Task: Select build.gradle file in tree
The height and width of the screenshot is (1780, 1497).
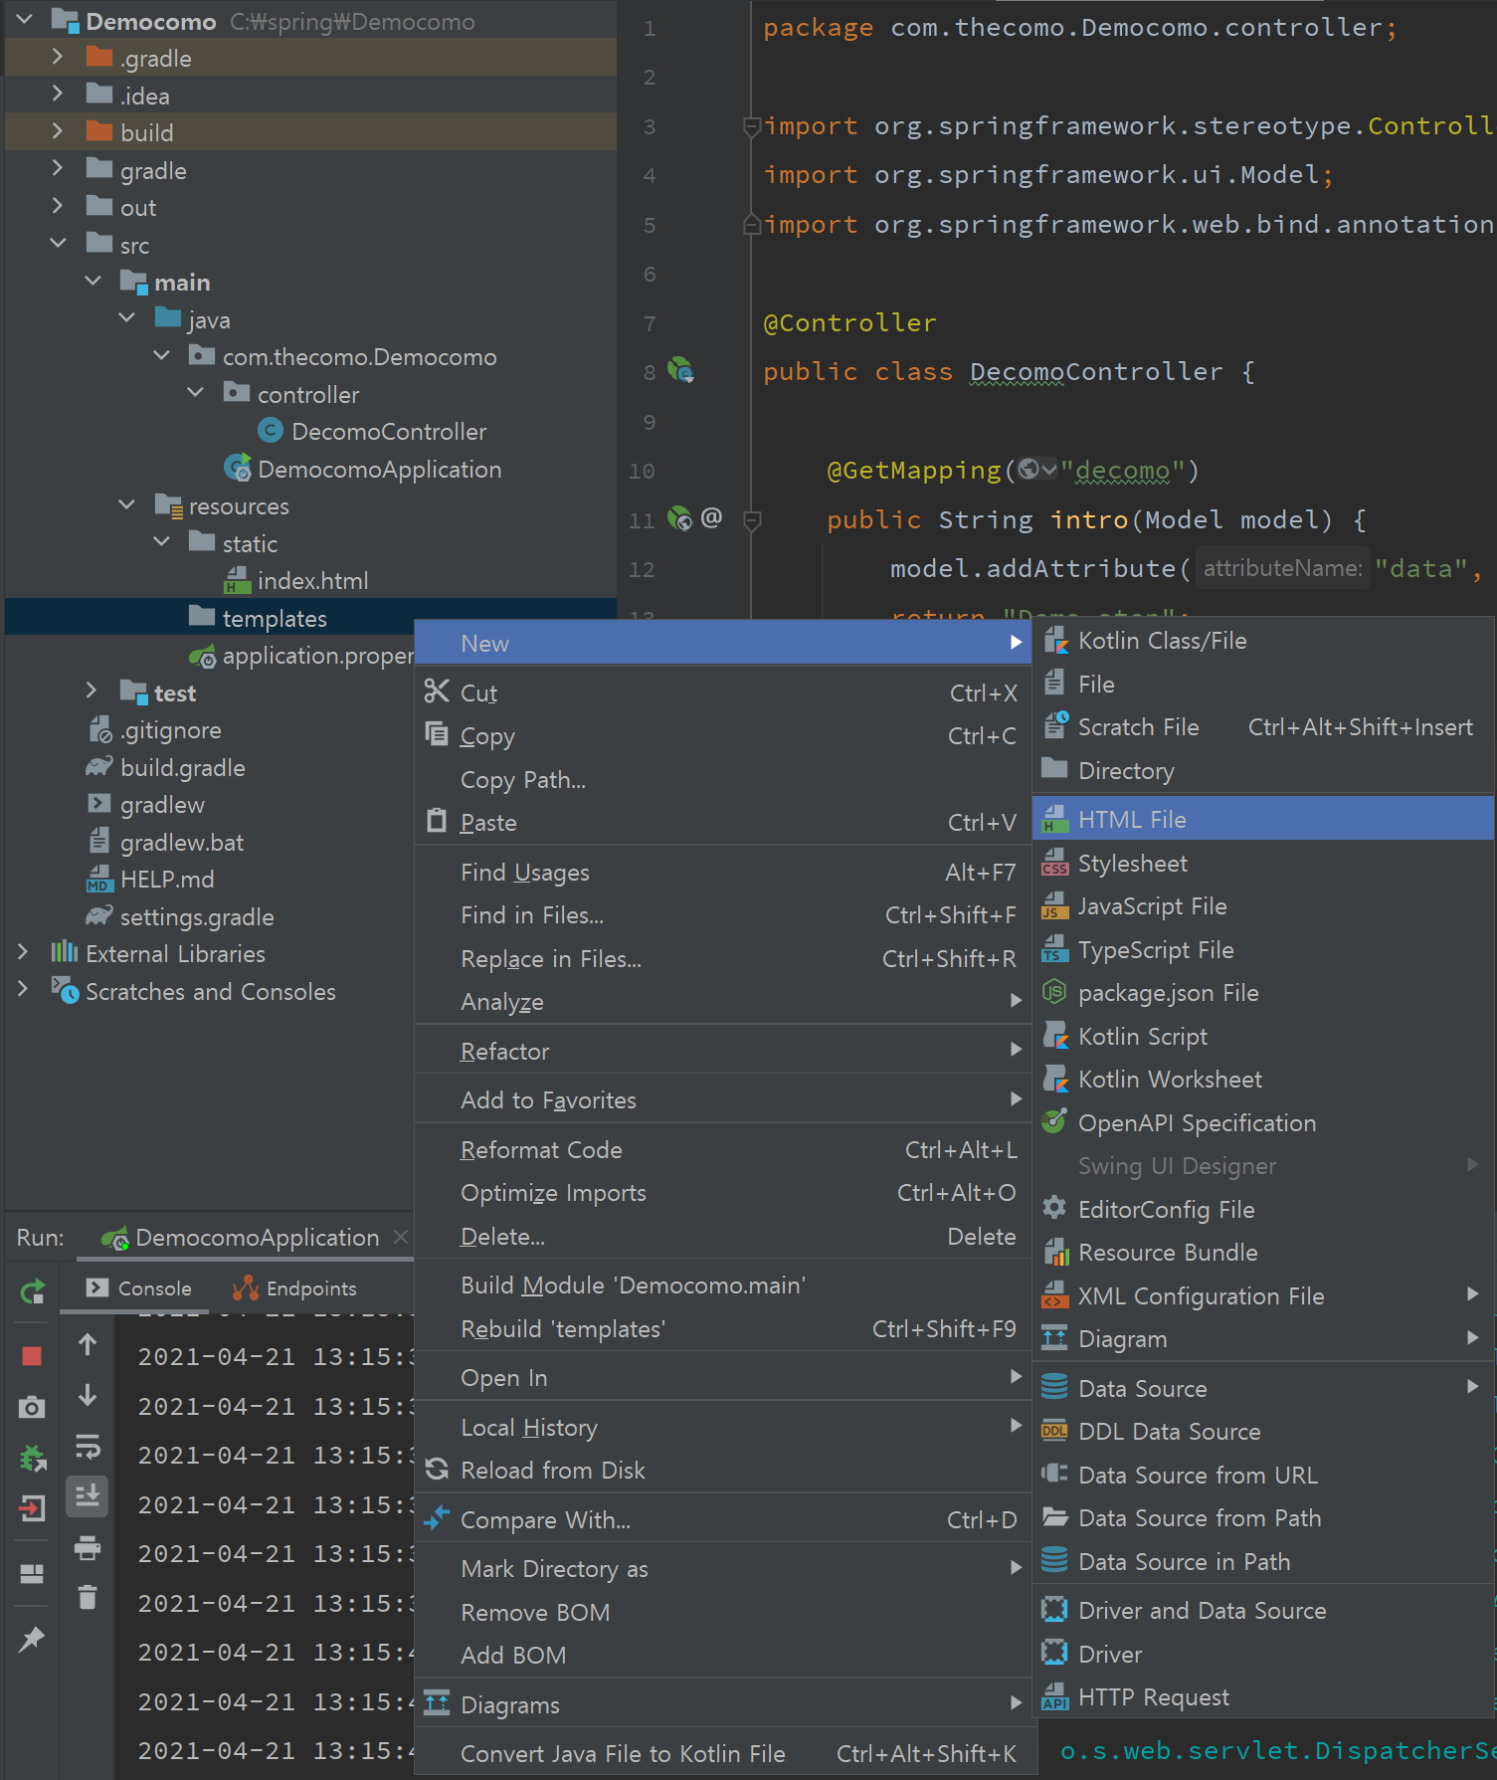Action: [182, 768]
